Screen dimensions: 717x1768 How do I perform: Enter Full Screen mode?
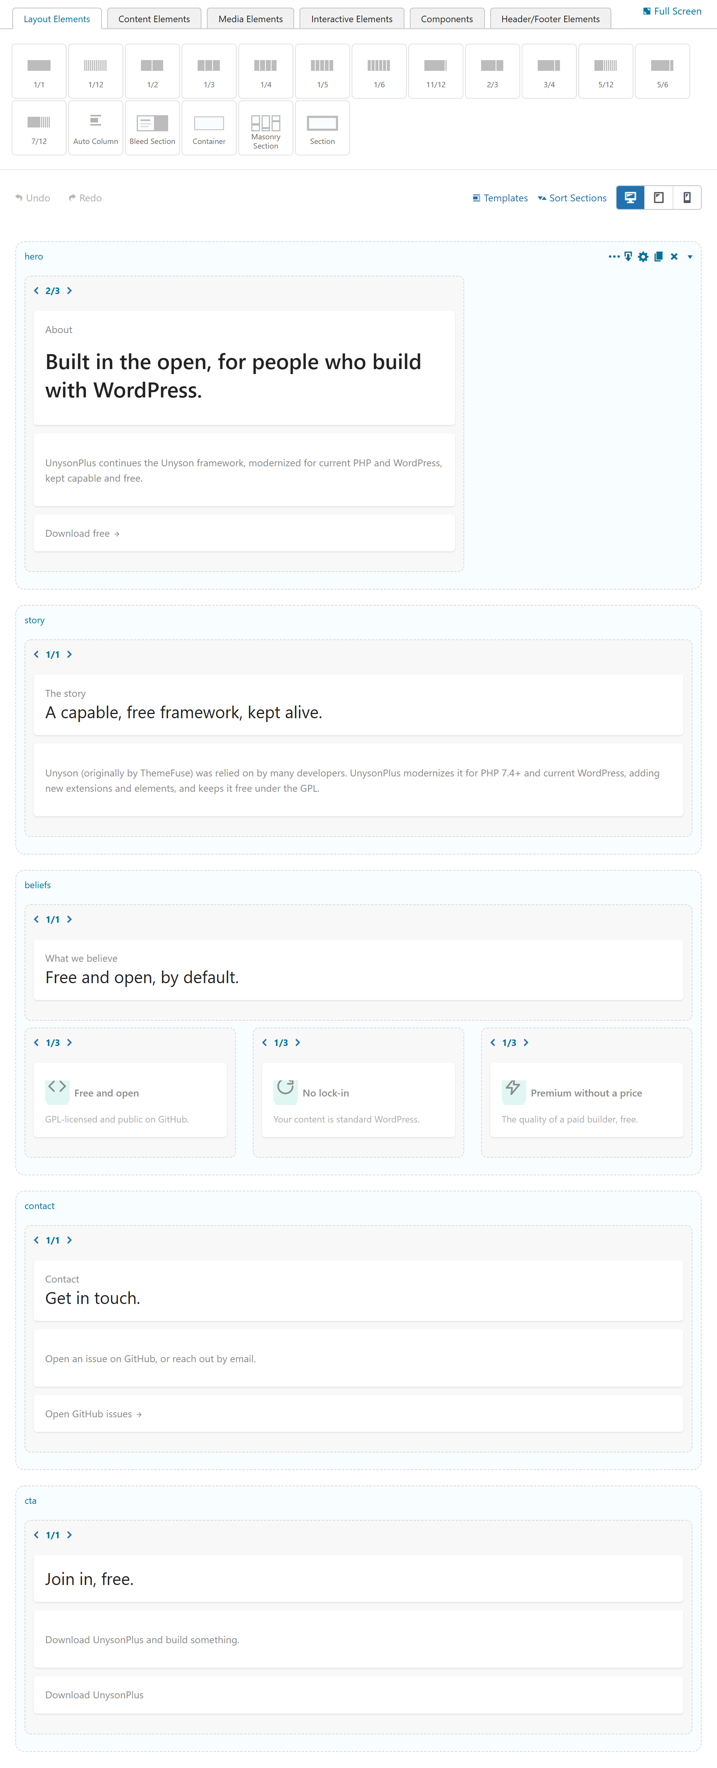(672, 11)
